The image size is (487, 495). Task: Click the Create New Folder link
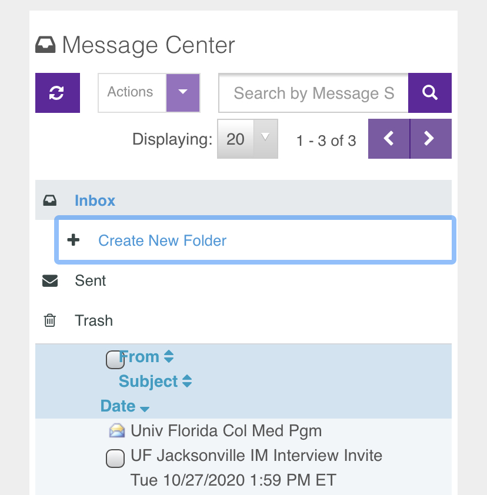162,240
